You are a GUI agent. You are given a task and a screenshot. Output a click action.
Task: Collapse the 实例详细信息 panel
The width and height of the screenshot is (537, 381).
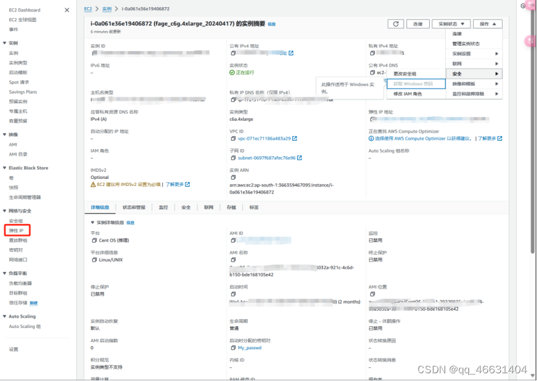(x=92, y=223)
